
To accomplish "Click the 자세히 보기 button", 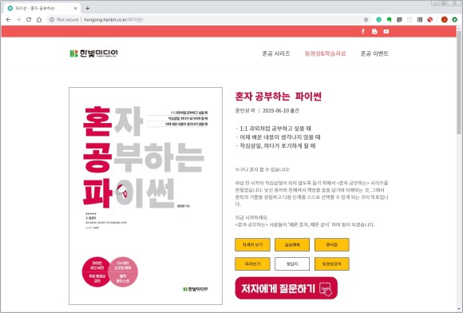I will (x=252, y=245).
